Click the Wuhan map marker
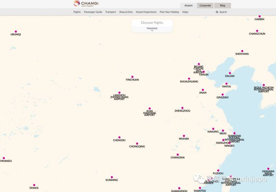 (184, 136)
